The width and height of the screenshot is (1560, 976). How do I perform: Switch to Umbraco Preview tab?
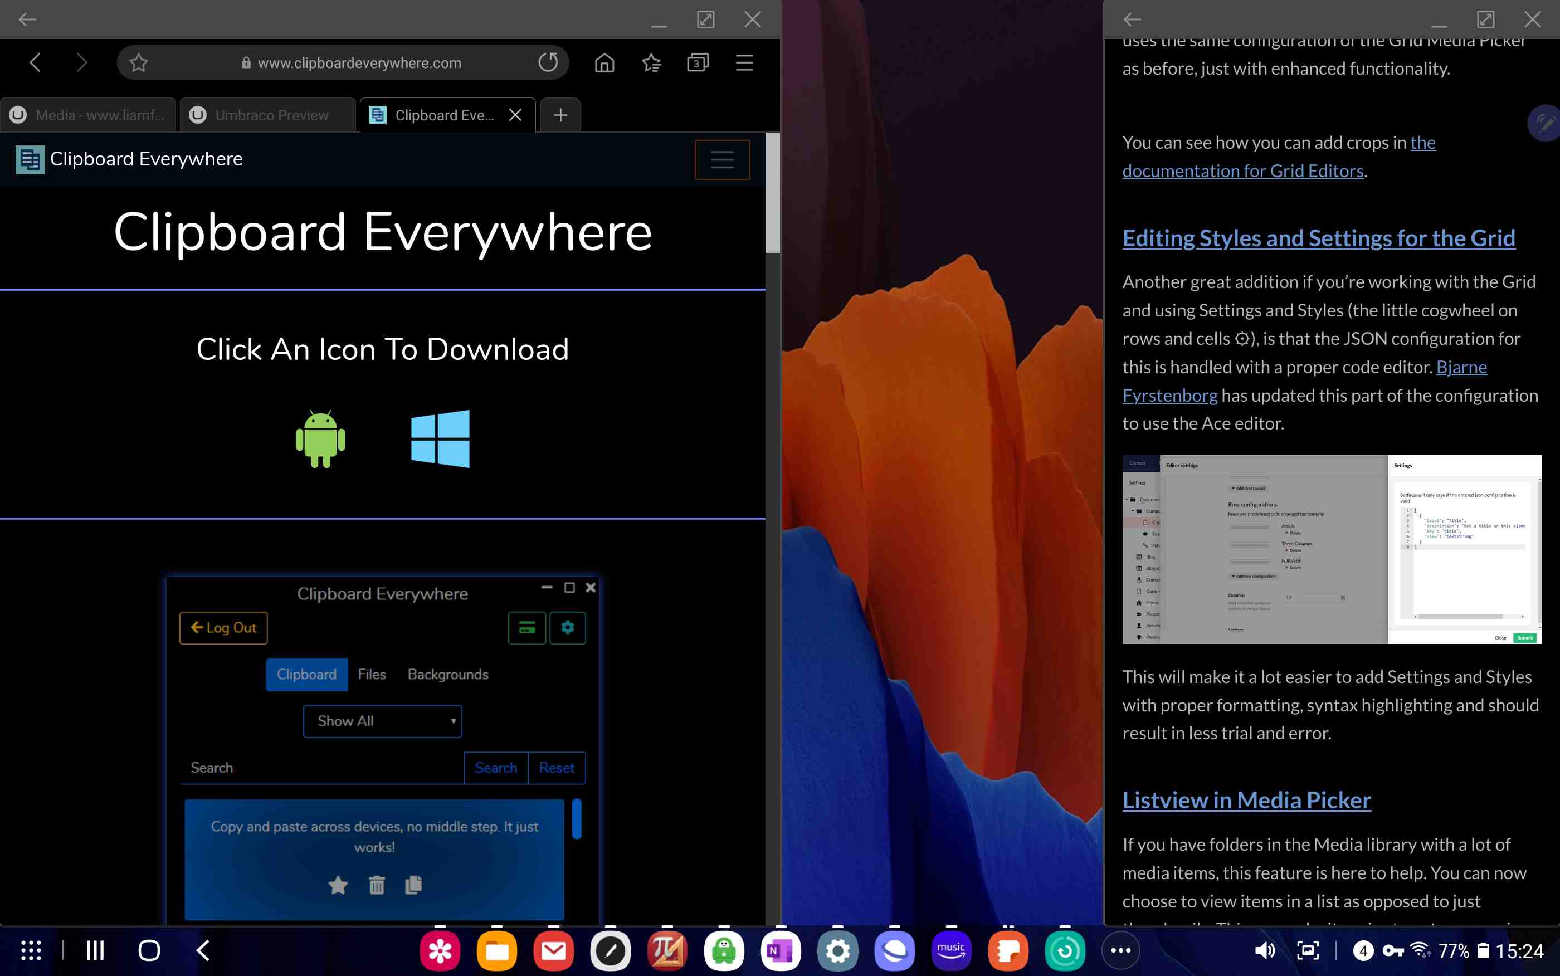coord(267,115)
